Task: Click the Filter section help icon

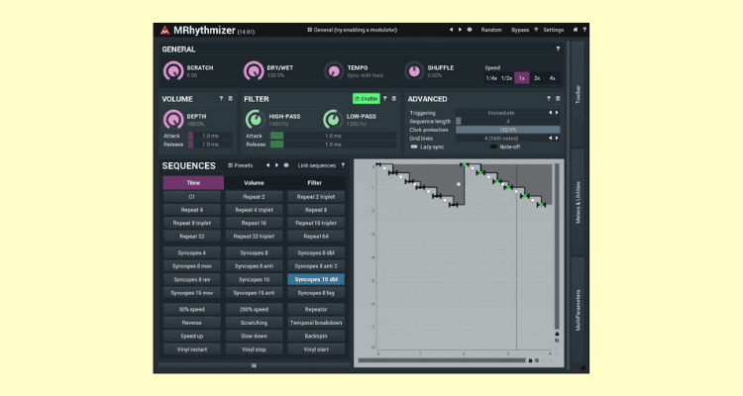Action: 384,99
